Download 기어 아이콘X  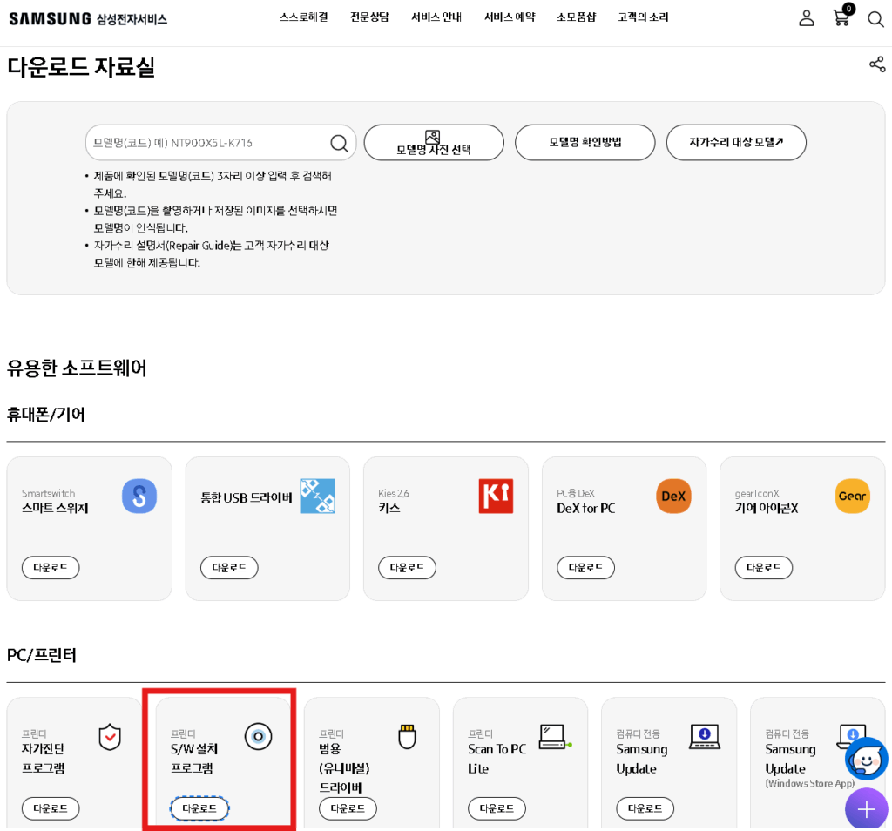click(x=764, y=568)
